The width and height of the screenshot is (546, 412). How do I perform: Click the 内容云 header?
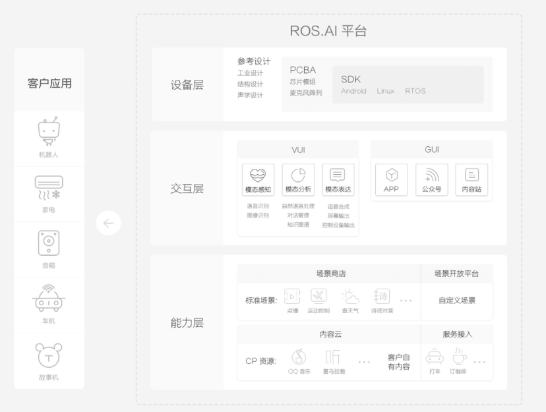tap(330, 334)
